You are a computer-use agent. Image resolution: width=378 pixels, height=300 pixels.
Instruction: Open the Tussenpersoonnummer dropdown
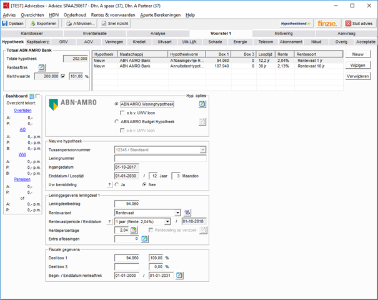point(203,150)
